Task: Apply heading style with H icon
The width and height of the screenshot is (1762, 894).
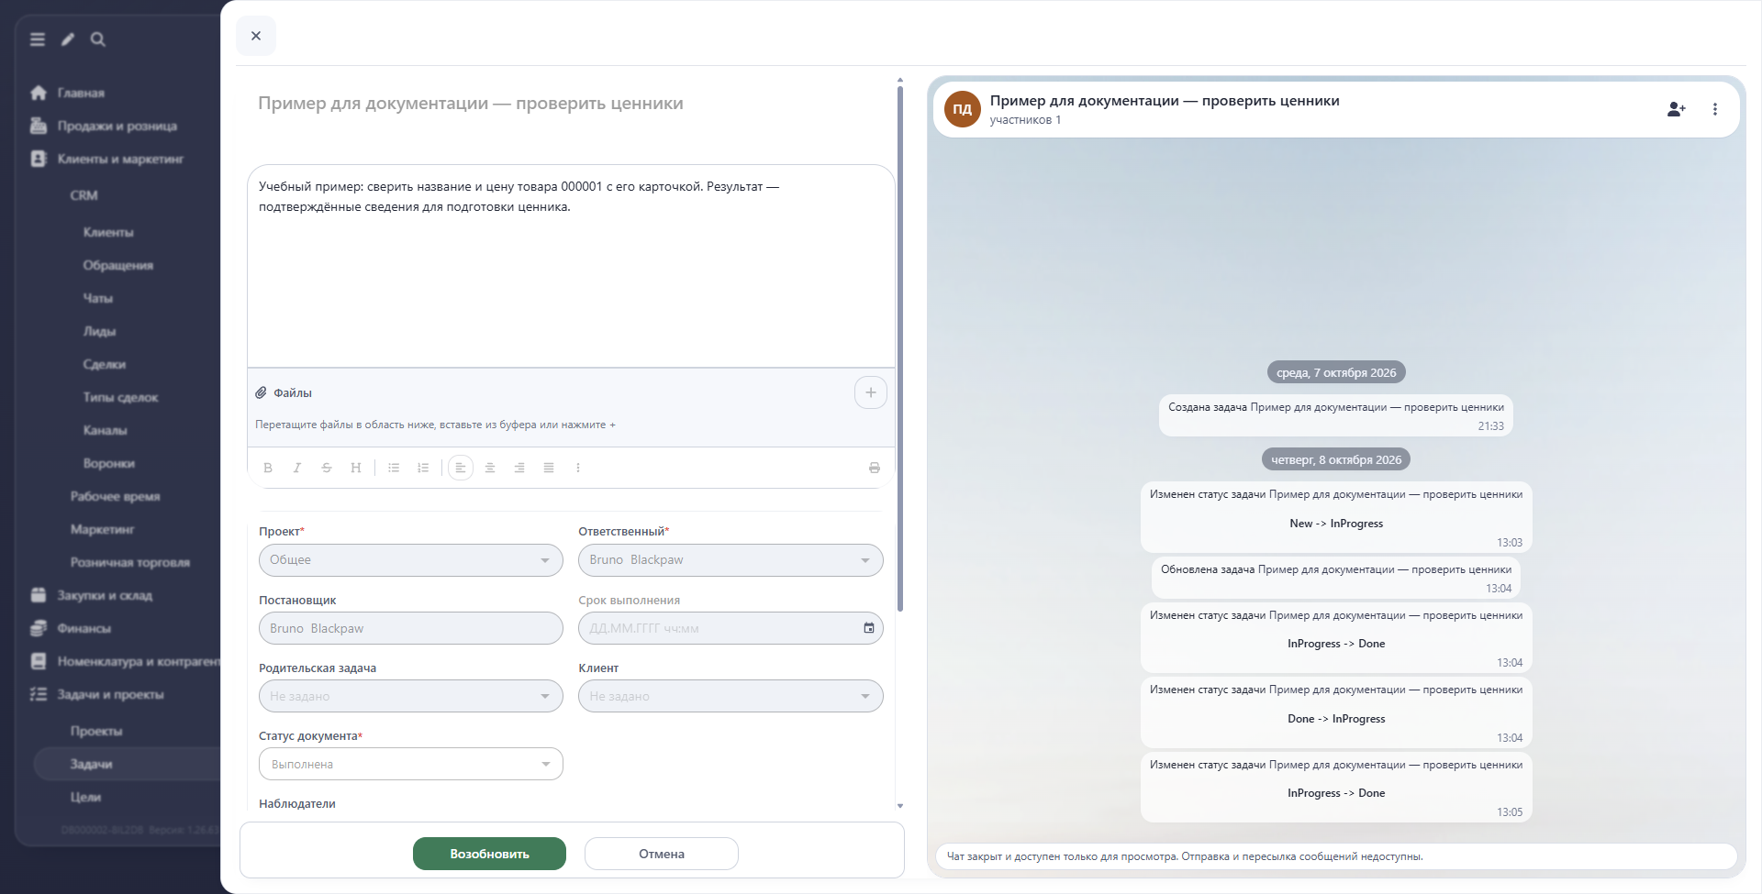Action: 356,468
